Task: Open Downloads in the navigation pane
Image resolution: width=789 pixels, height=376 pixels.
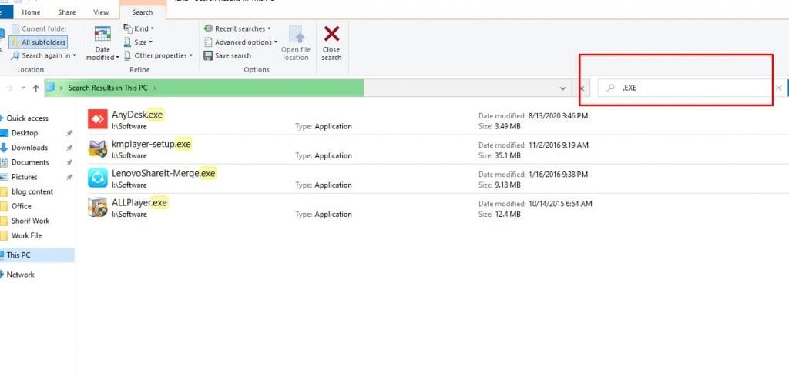Action: (29, 148)
